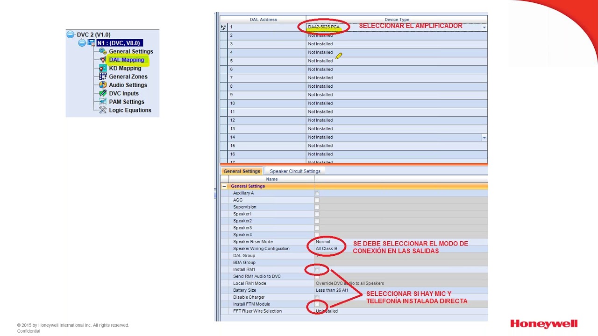
Task: Collapse the DVC 2 (V1.0) tree node
Action: (70, 35)
